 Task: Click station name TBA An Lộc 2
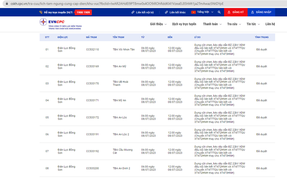point(121,134)
